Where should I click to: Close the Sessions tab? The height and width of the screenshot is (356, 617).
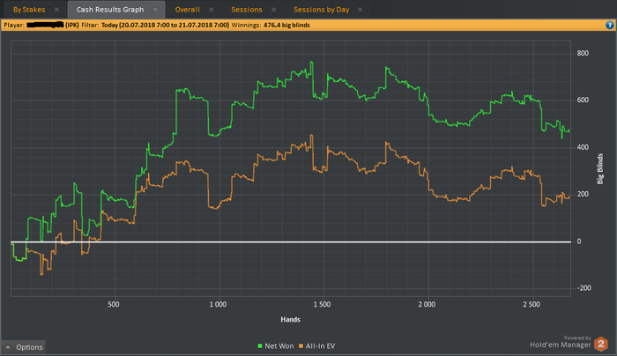[274, 10]
